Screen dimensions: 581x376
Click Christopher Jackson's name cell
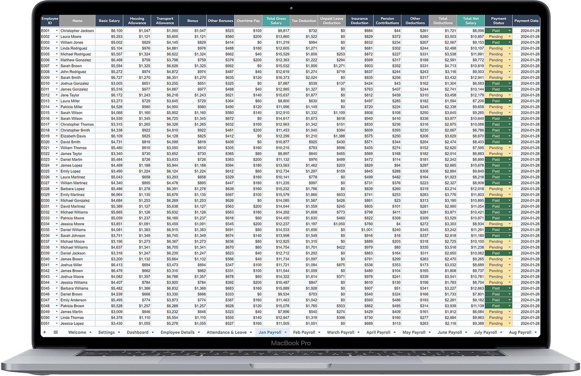pyautogui.click(x=77, y=31)
